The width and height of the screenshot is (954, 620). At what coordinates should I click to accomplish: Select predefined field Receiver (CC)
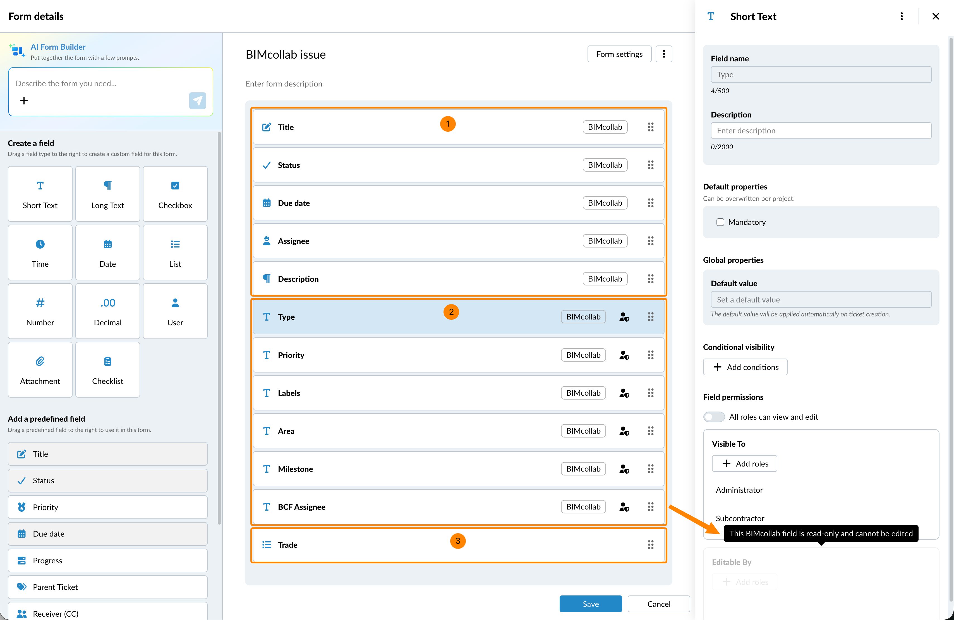pyautogui.click(x=107, y=612)
